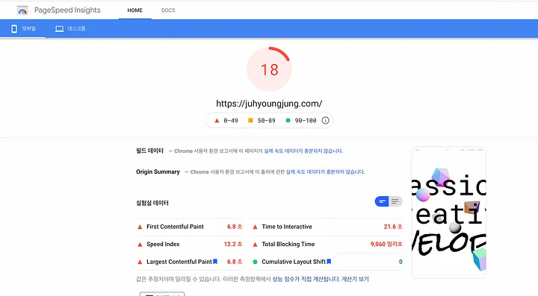Click the red triangle beside Largest Contentful Paint
Viewport: 538px width, 296px height.
[x=140, y=262]
